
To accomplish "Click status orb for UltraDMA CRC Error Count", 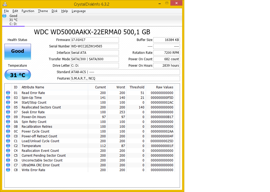I will point(8,165).
